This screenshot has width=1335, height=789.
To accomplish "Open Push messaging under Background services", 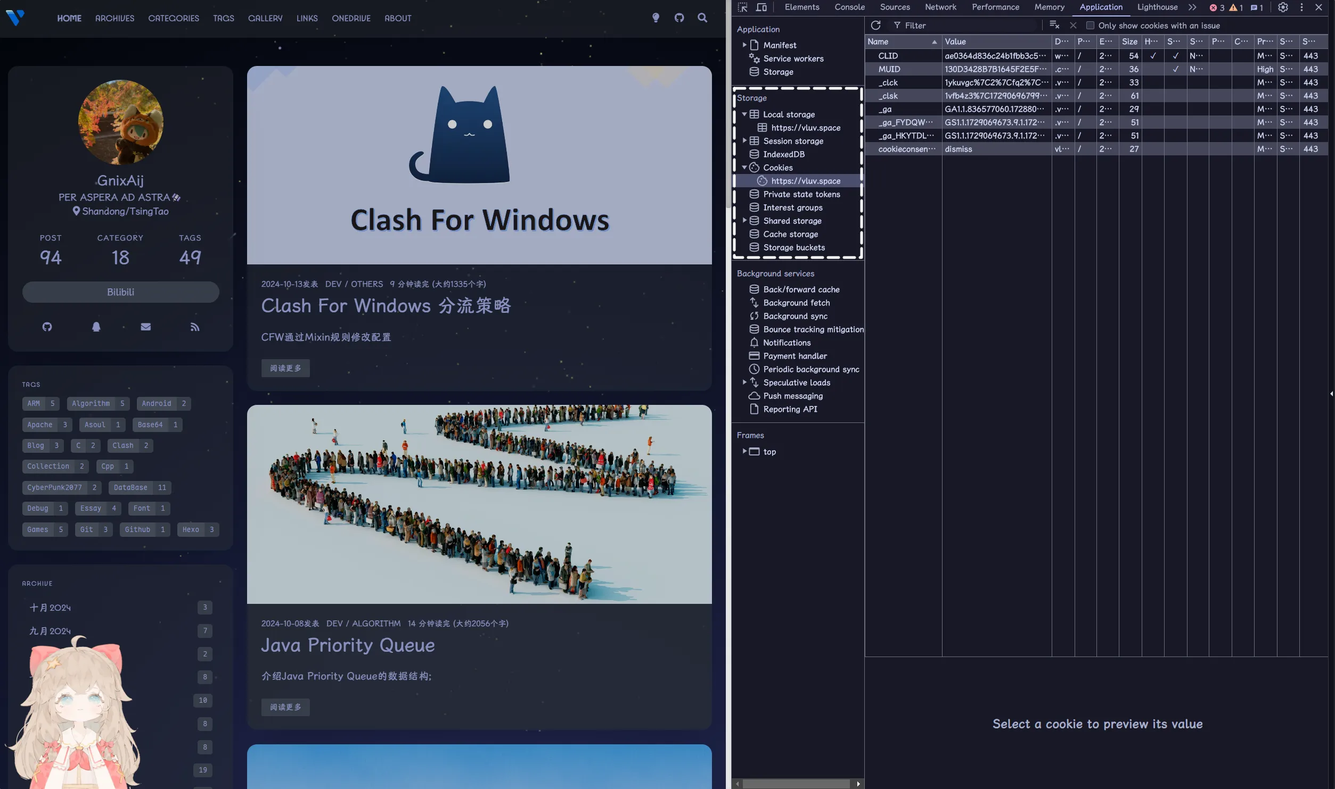I will (793, 396).
